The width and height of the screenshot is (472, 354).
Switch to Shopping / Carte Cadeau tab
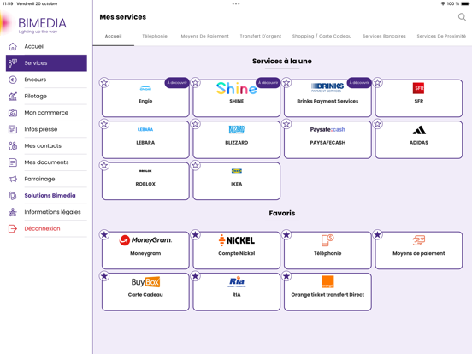coord(322,36)
